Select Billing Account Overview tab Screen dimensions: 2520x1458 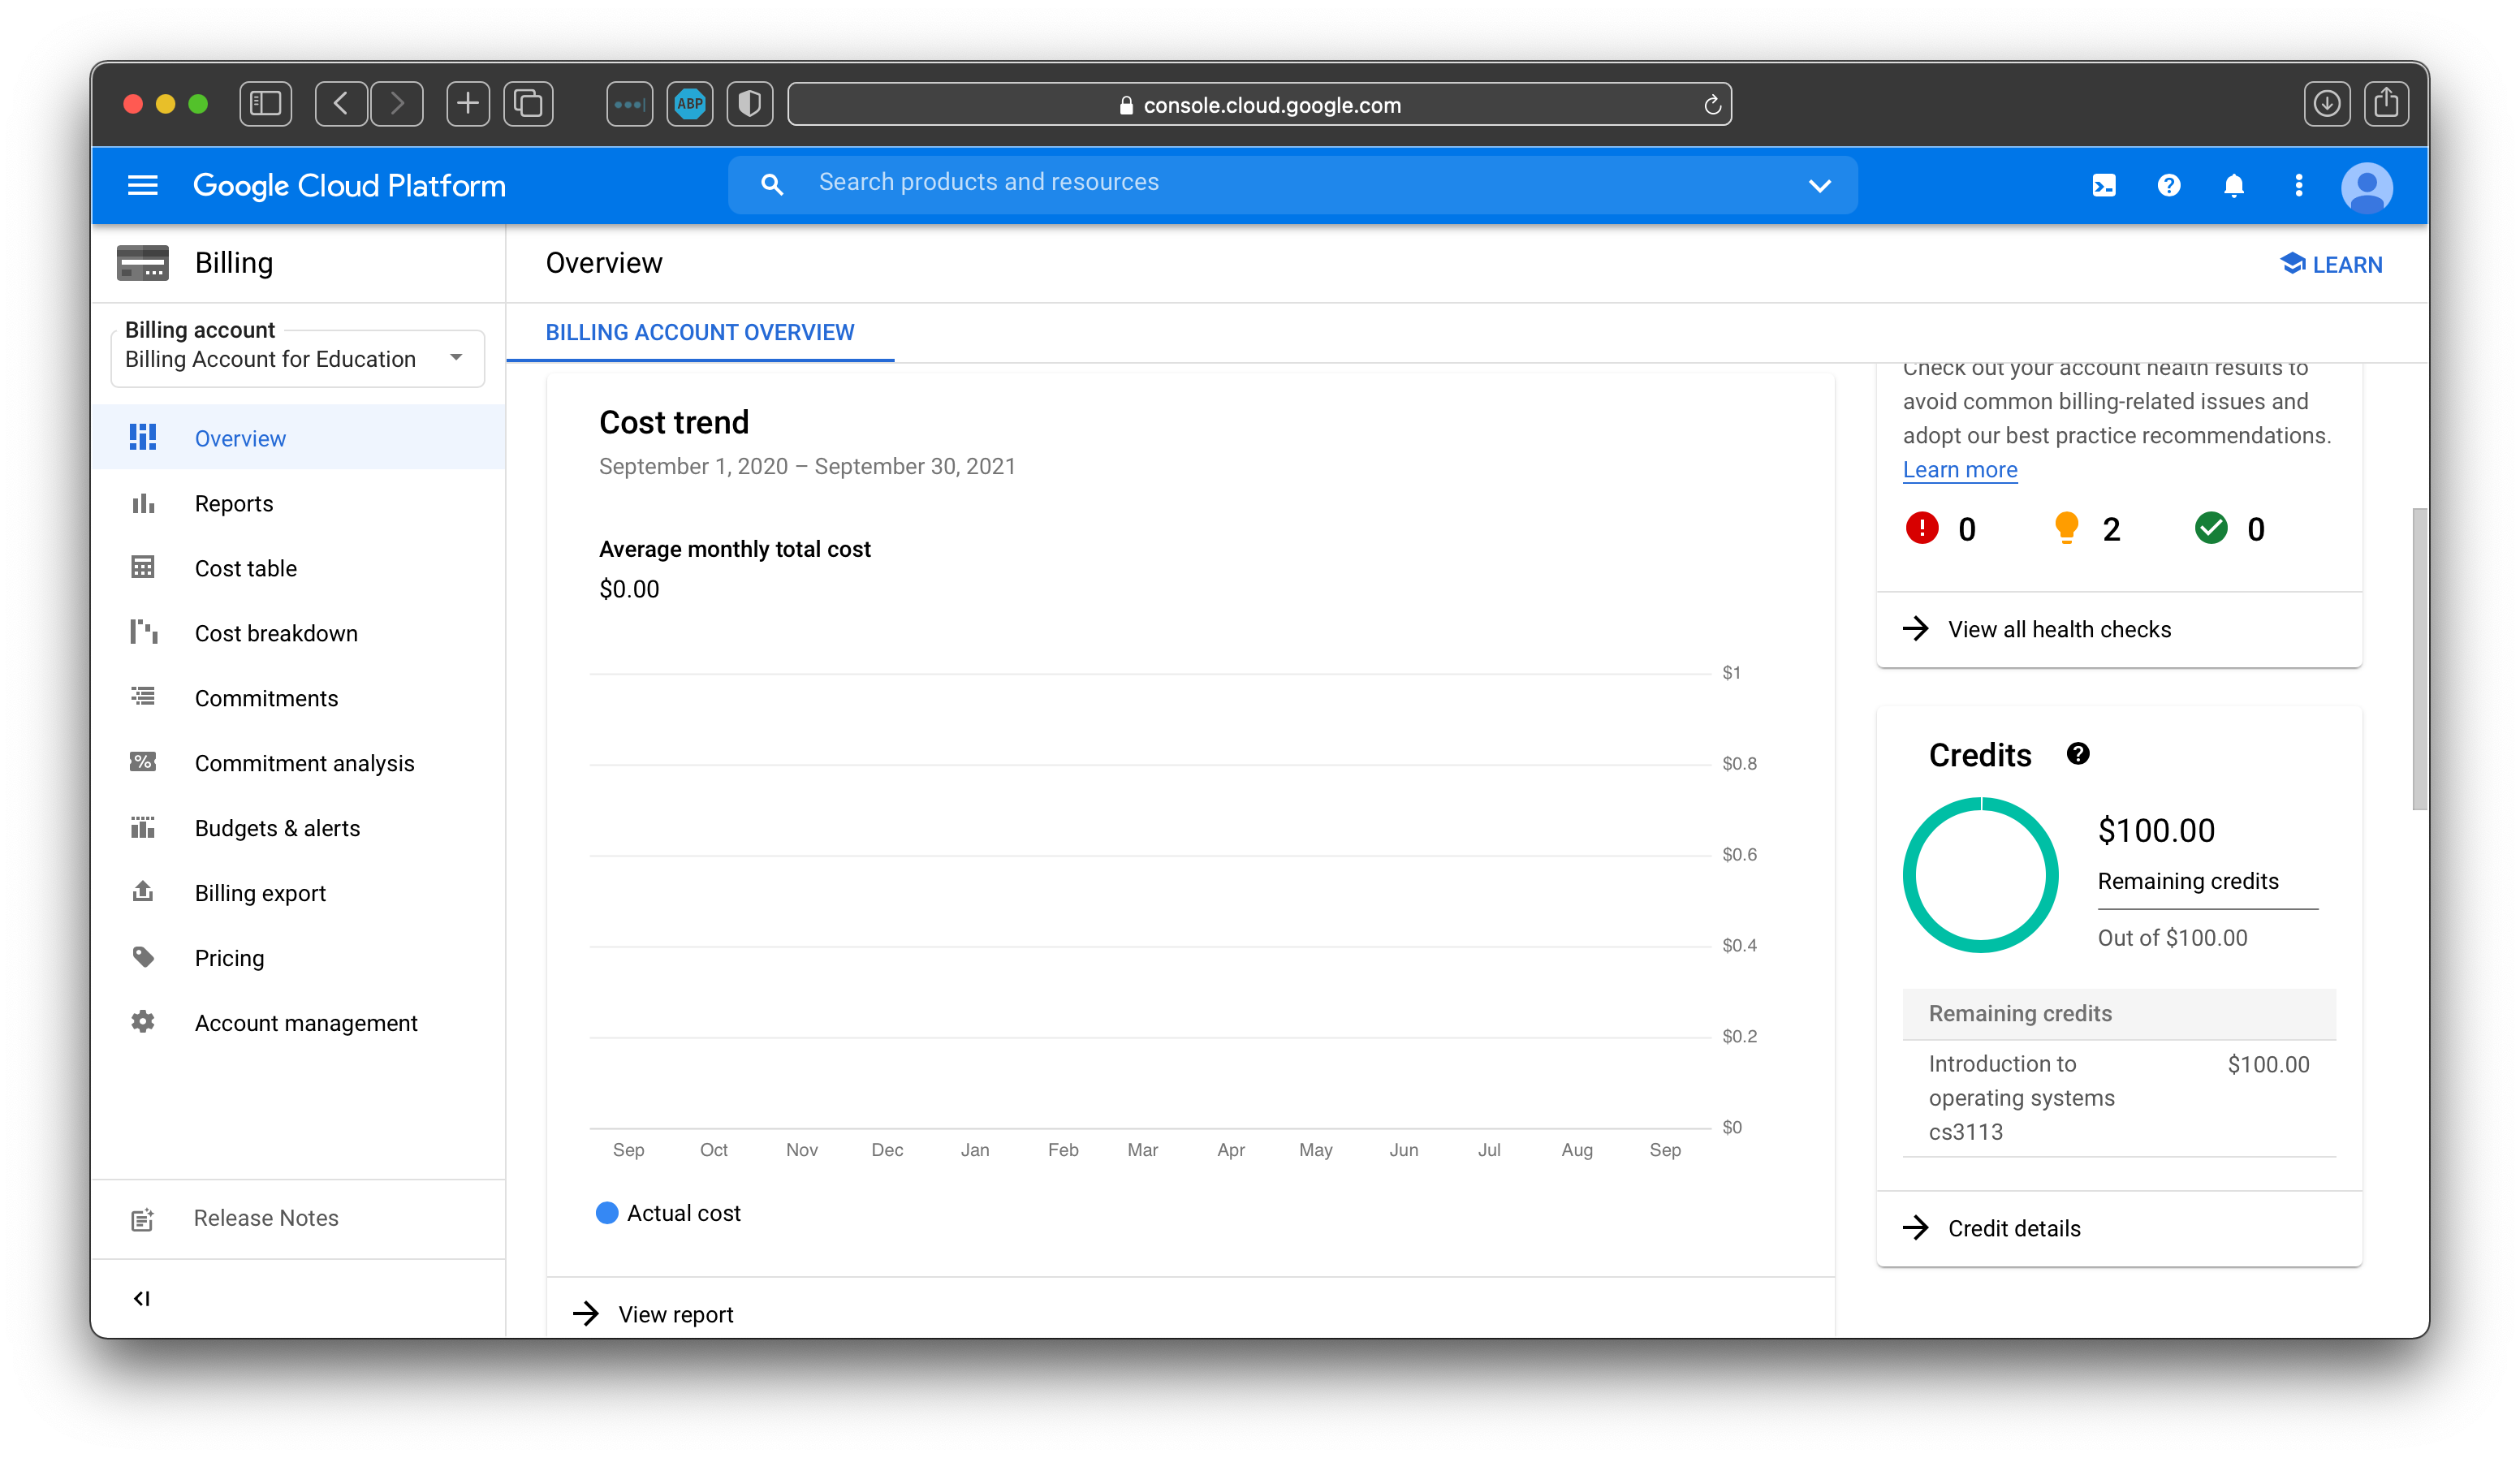click(x=699, y=332)
